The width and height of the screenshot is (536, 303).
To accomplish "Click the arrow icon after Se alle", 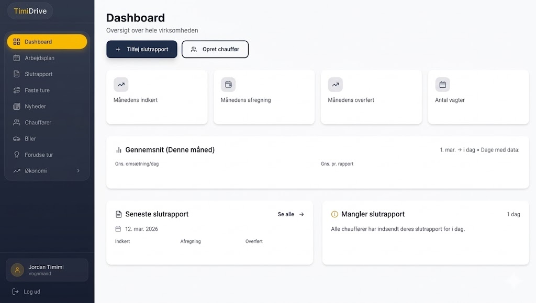I will pos(301,214).
